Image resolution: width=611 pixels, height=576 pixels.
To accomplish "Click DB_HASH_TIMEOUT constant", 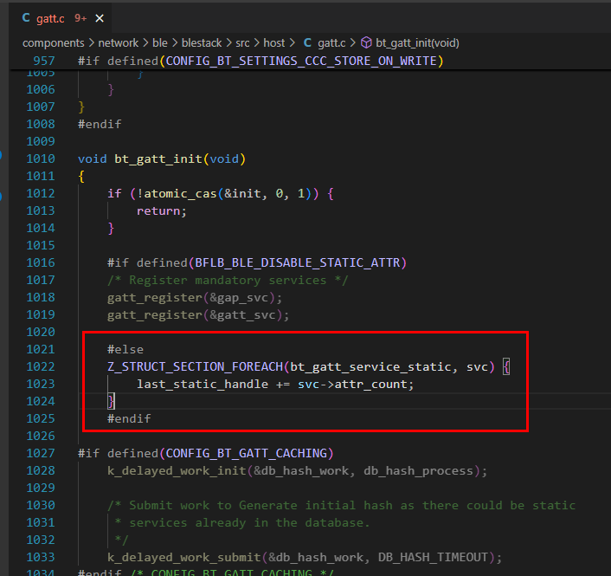I will coord(433,557).
